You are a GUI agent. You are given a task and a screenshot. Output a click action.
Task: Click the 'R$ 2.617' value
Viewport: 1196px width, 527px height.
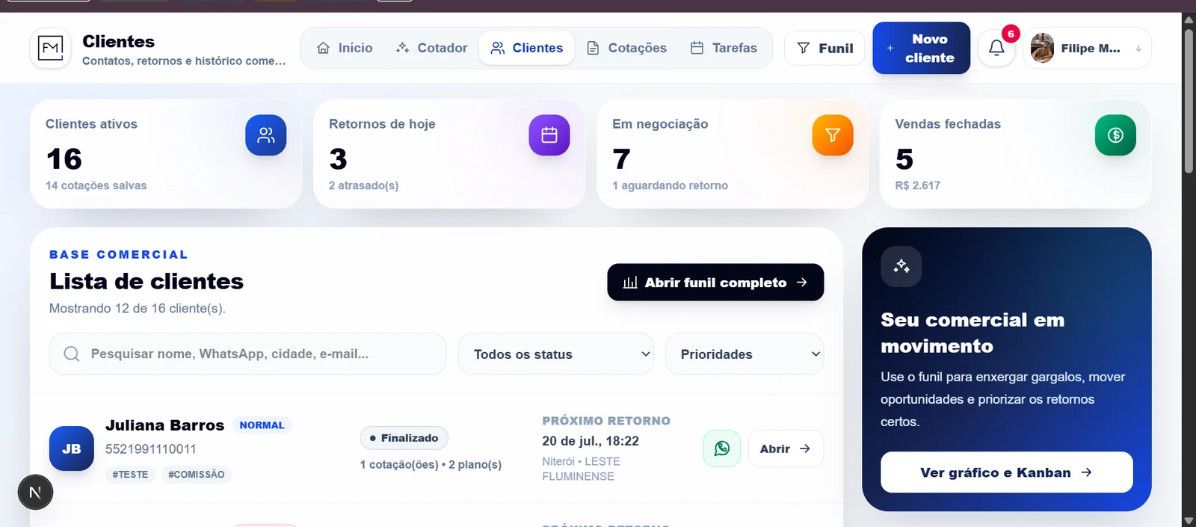[917, 185]
